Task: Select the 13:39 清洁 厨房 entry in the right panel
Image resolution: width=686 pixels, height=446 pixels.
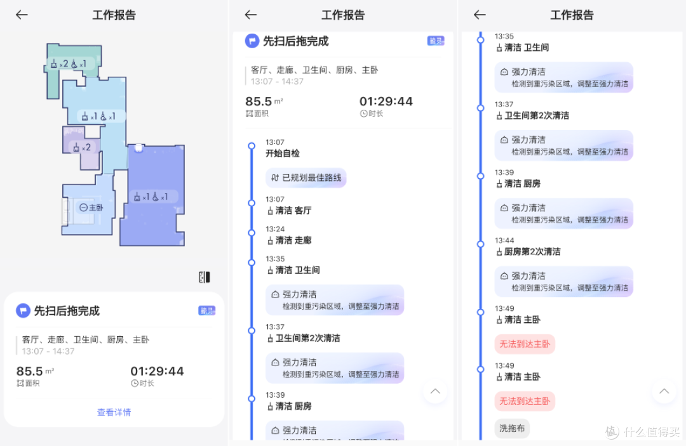Action: click(x=518, y=178)
